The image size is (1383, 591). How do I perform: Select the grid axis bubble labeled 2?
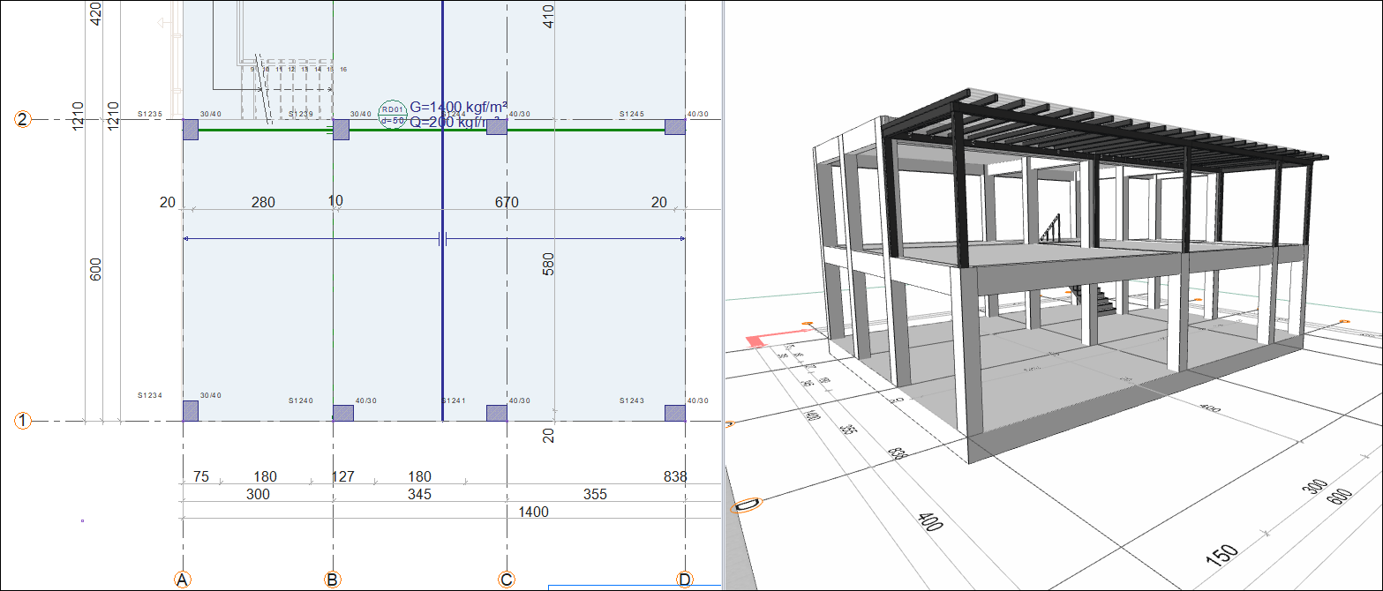click(x=24, y=120)
